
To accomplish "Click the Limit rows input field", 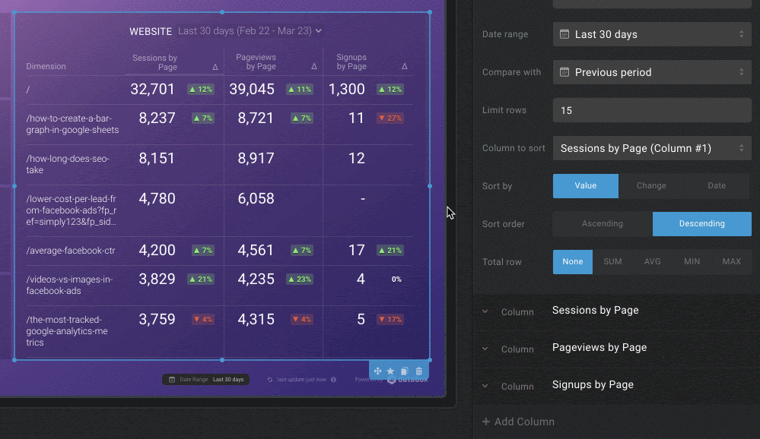I will pyautogui.click(x=652, y=110).
